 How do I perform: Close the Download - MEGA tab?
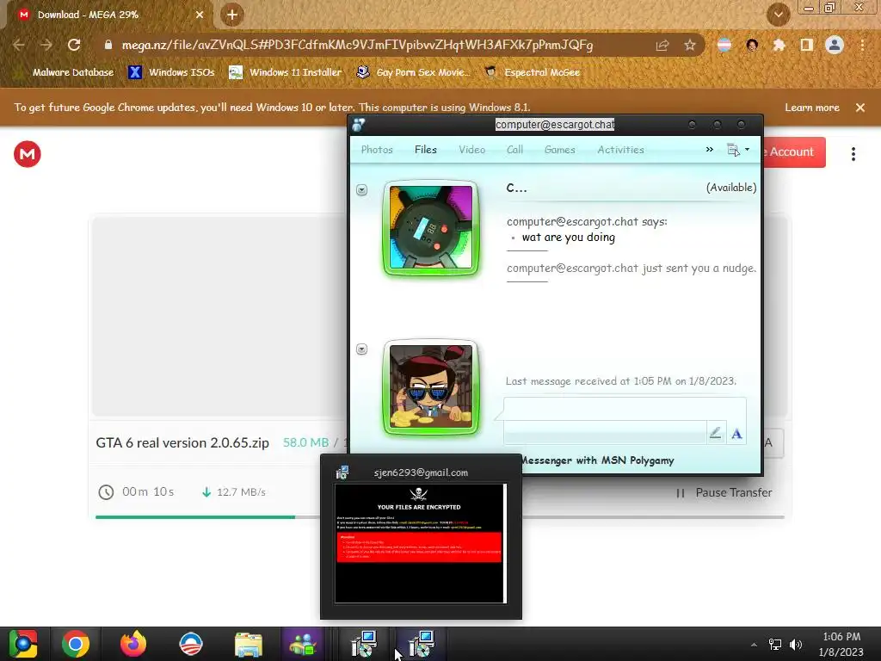pyautogui.click(x=200, y=15)
